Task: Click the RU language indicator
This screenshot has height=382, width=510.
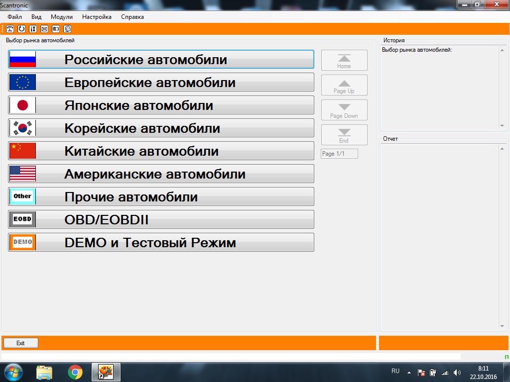Action: [395, 371]
